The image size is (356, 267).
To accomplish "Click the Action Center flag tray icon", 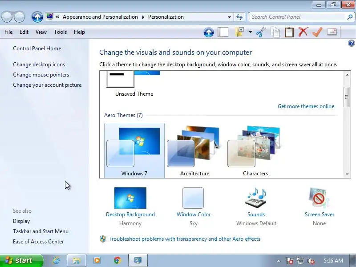I will pos(290,261).
